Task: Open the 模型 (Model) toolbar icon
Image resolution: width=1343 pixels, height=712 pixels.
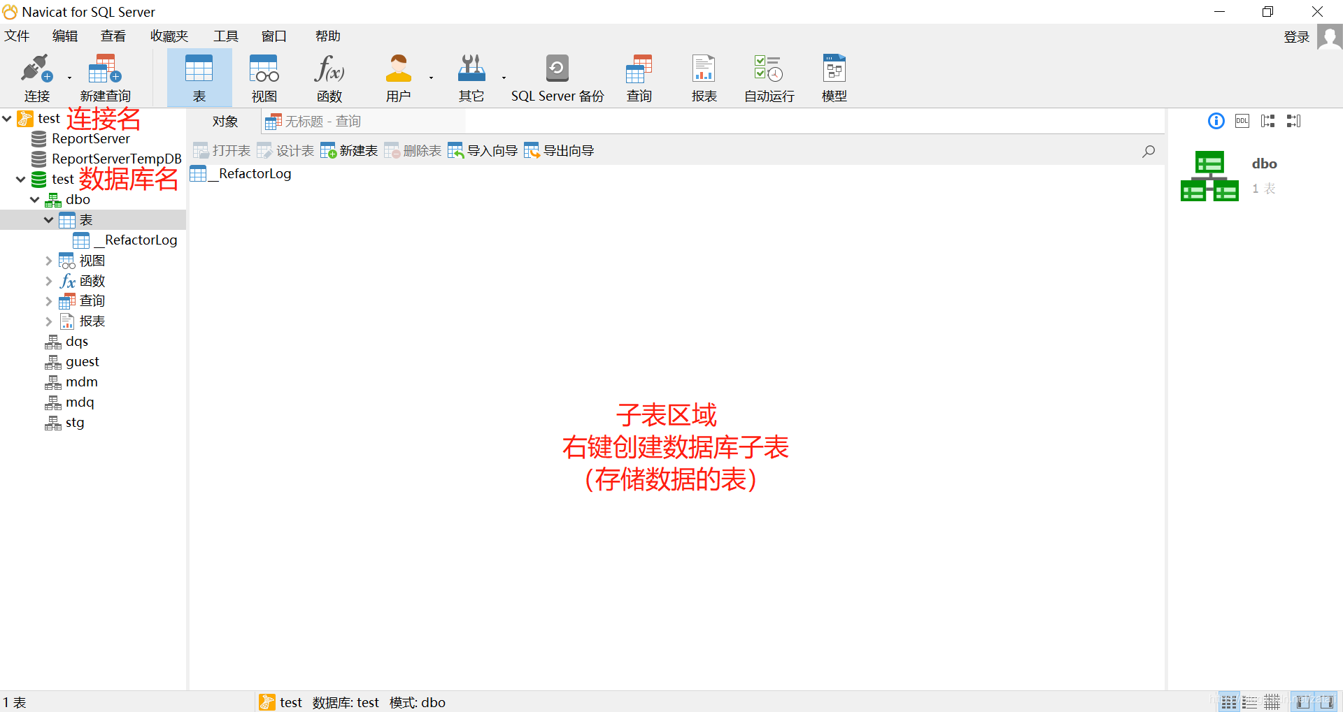Action: (833, 77)
